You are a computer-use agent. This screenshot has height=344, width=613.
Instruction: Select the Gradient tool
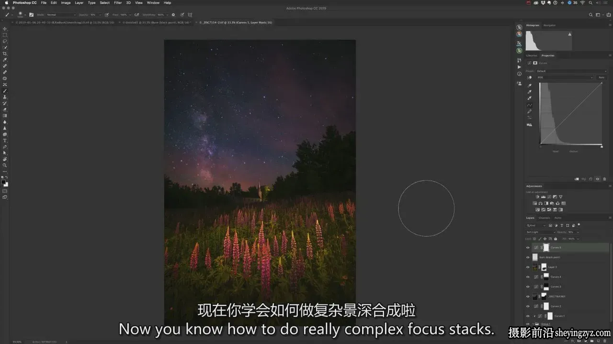click(x=5, y=116)
